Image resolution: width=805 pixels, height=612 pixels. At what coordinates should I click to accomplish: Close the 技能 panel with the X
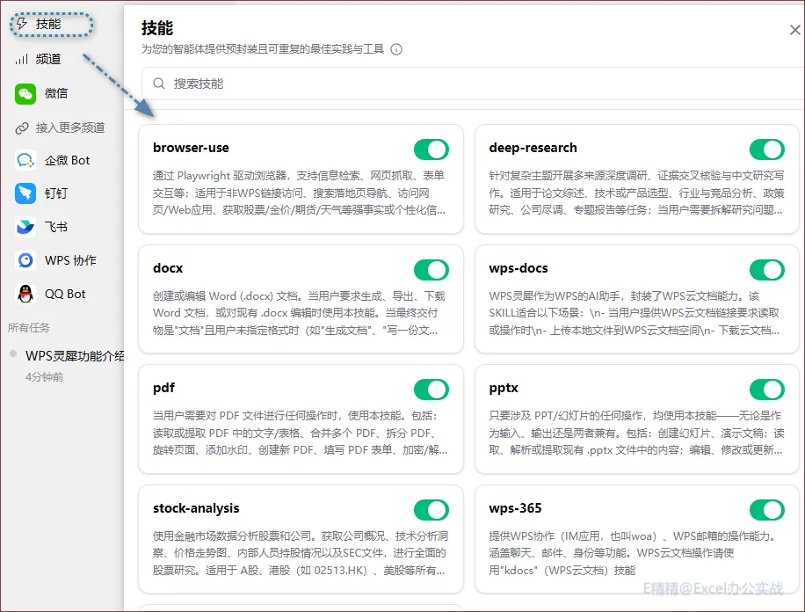(x=794, y=30)
